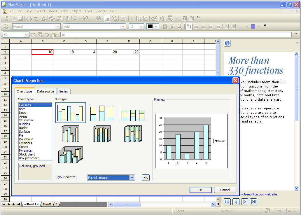The height and width of the screenshot is (215, 301).
Task: Switch to the Data source tab
Action: click(x=45, y=91)
